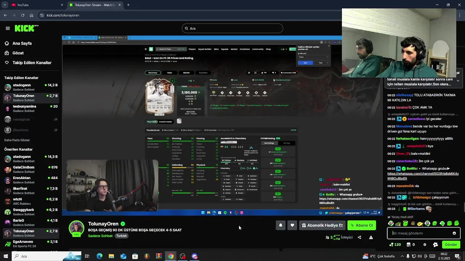Select lesbunyamins channel in sidebar
The width and height of the screenshot is (465, 261).
coord(31,108)
